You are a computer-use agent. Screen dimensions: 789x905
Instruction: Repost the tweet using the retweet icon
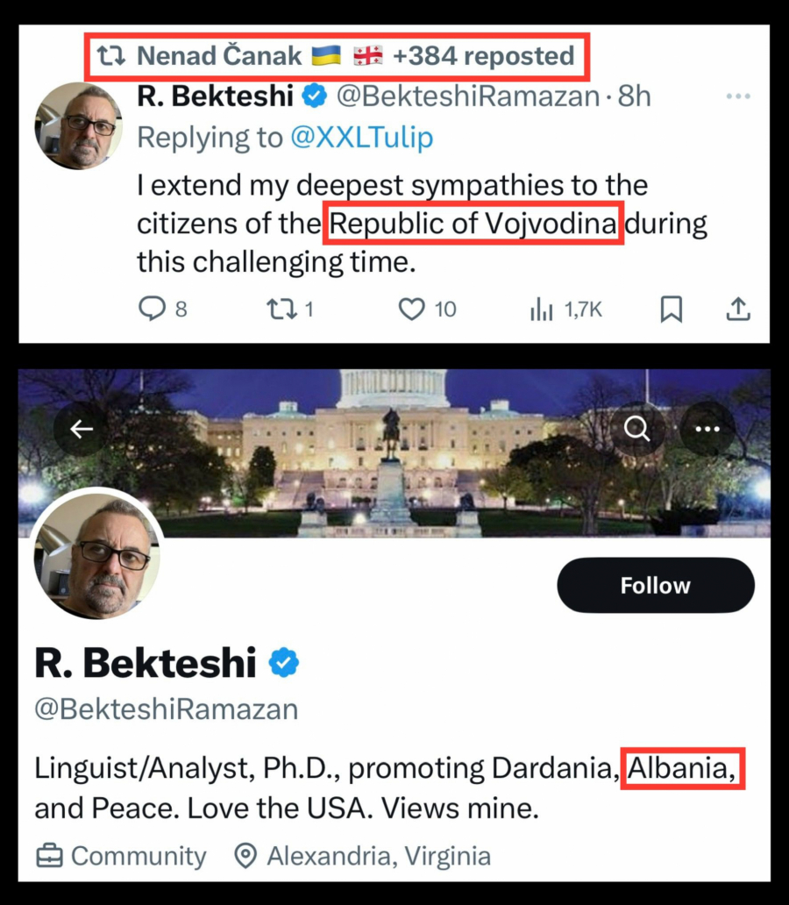coord(282,309)
